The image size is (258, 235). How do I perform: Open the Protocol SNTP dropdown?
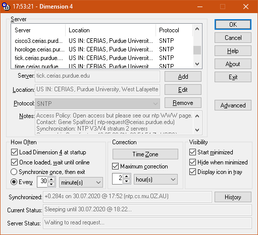click(97, 103)
